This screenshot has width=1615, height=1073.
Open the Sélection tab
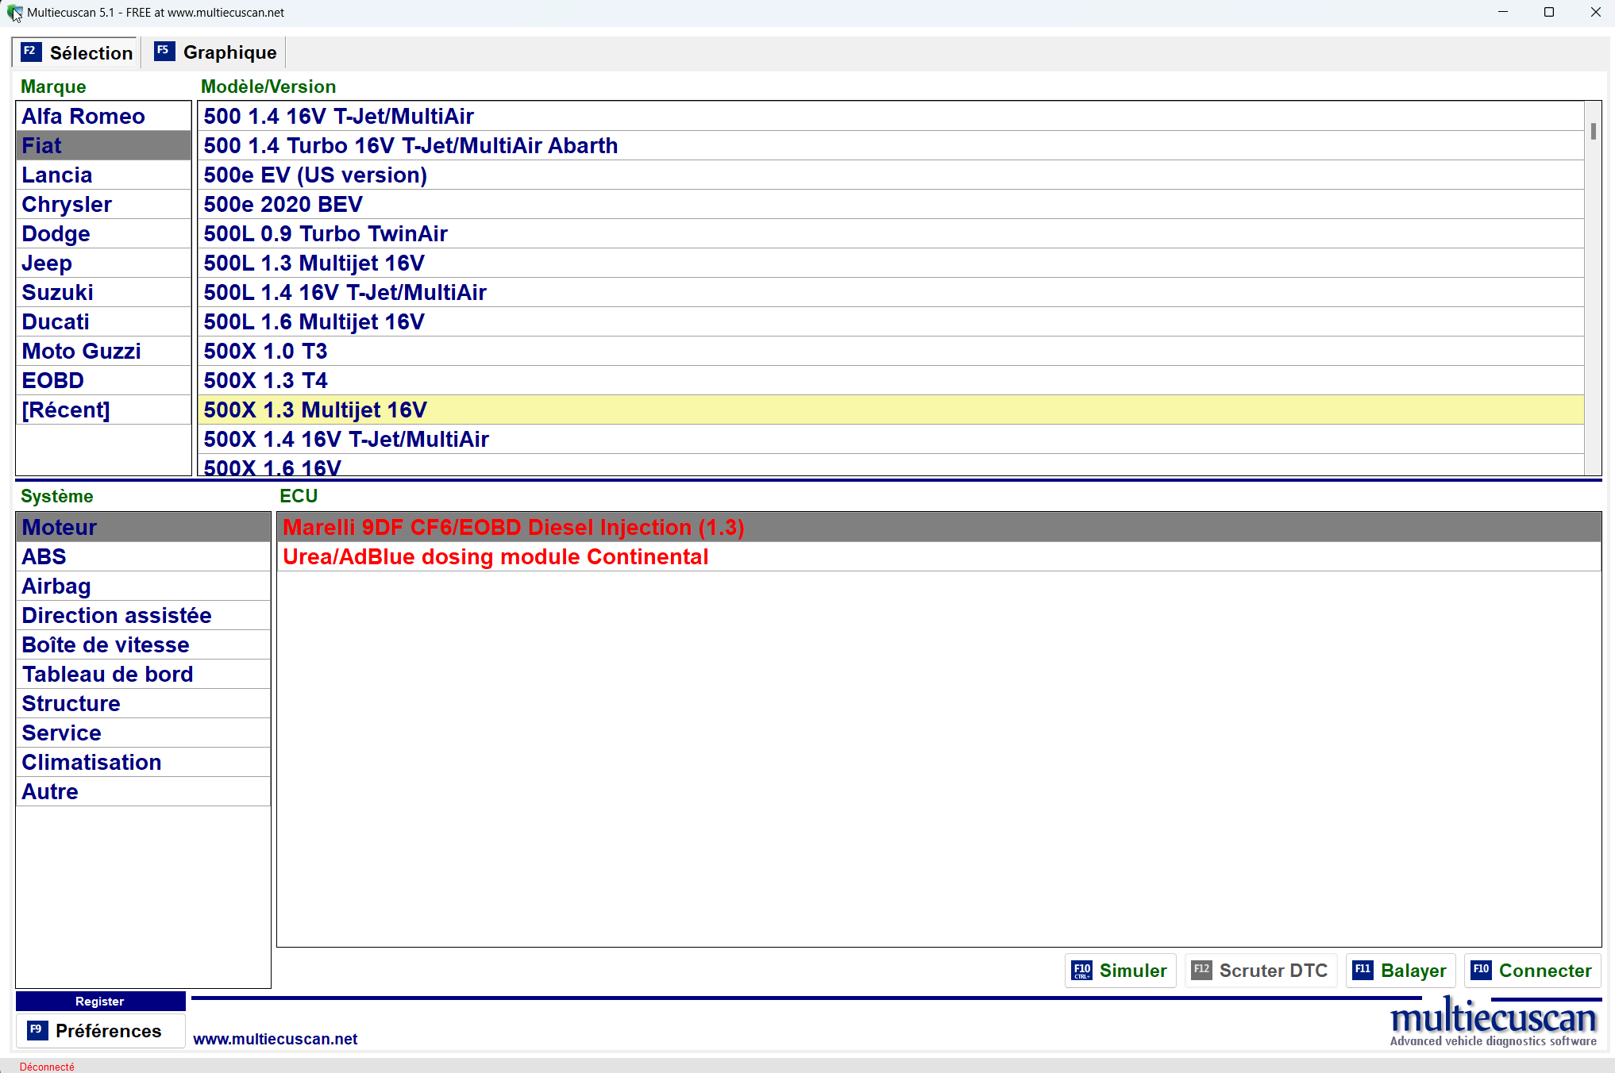[x=91, y=53]
